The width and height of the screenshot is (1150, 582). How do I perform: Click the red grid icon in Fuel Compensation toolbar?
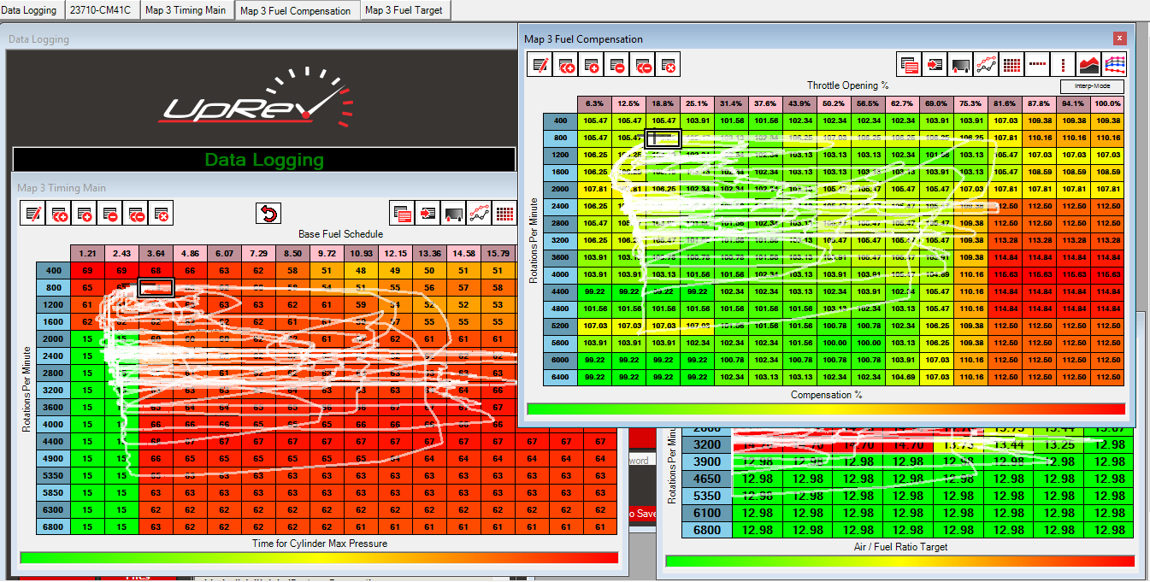(1012, 65)
